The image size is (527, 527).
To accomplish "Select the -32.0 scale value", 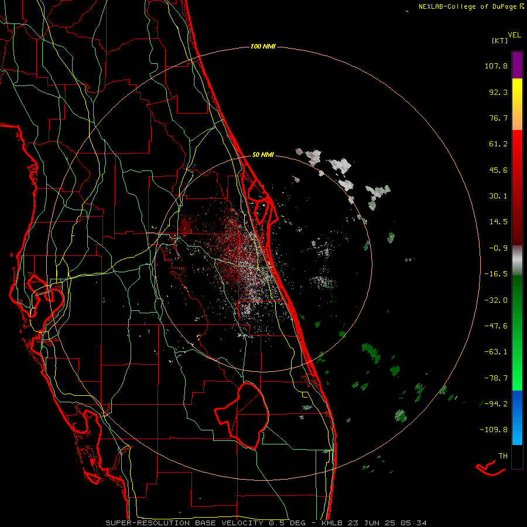I will 496,300.
